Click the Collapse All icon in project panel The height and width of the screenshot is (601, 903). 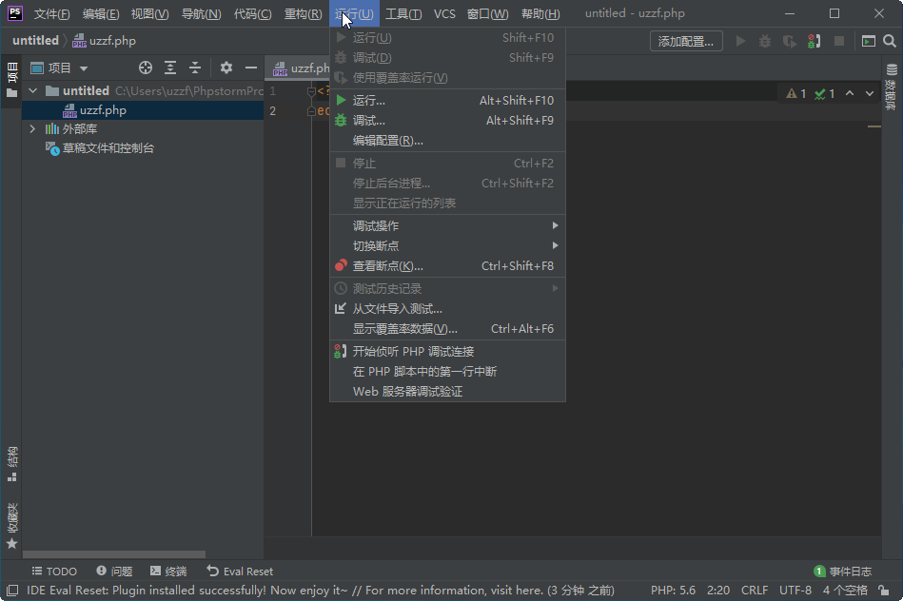pyautogui.click(x=195, y=68)
